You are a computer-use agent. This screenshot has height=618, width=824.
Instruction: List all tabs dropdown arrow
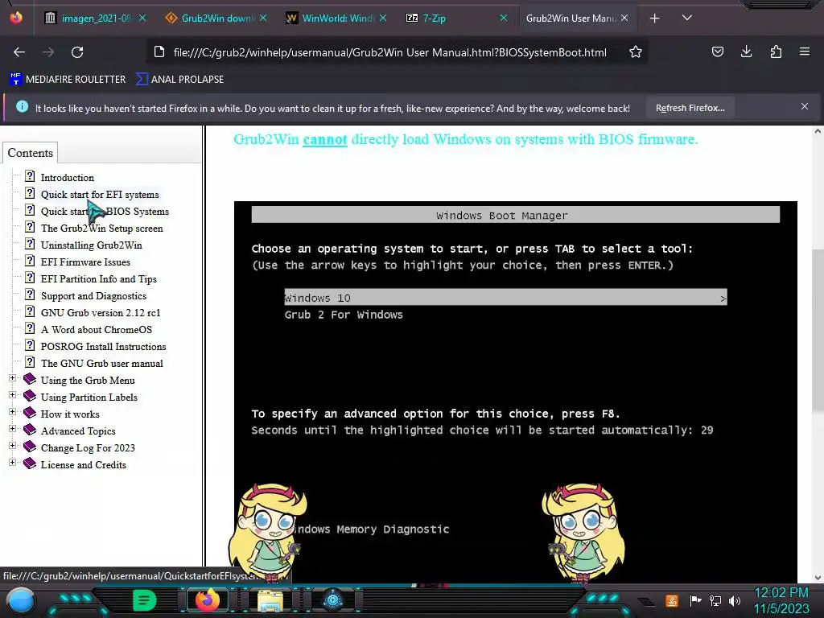click(x=687, y=18)
